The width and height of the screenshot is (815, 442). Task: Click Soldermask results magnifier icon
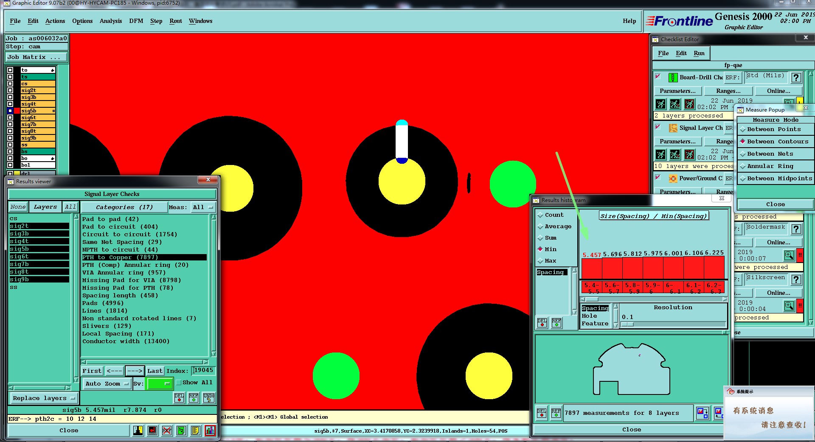(x=789, y=255)
